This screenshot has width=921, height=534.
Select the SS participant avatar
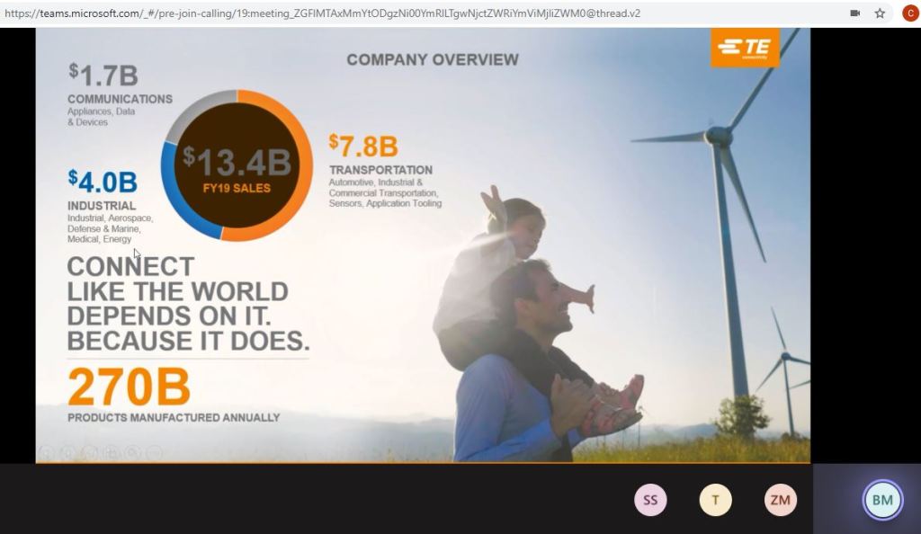[650, 500]
